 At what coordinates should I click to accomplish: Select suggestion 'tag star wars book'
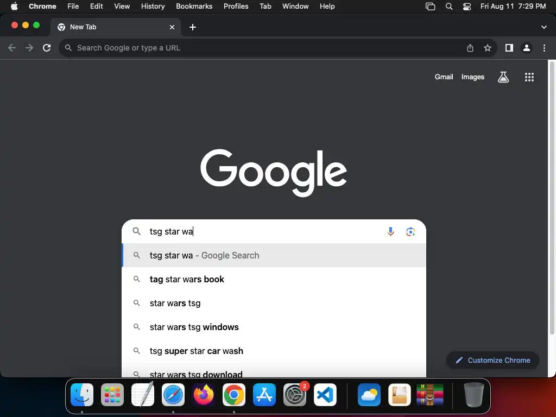tap(274, 280)
